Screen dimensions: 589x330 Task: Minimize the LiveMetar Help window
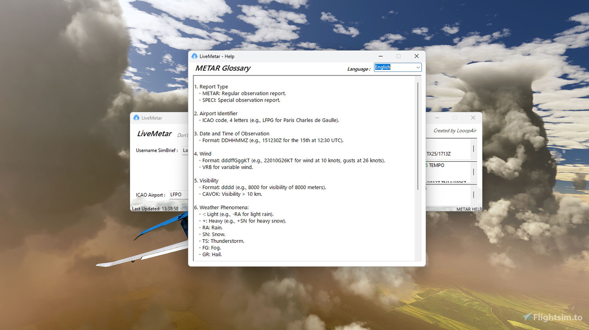[380, 56]
